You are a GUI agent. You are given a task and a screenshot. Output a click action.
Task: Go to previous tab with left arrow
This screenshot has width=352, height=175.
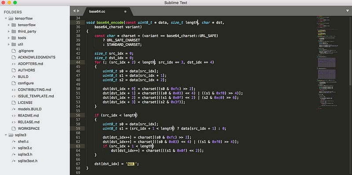tap(74, 11)
